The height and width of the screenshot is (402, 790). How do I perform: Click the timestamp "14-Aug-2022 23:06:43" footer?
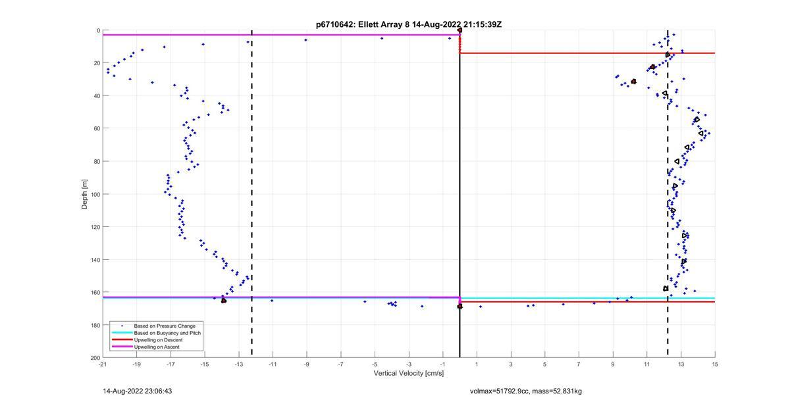(x=138, y=391)
